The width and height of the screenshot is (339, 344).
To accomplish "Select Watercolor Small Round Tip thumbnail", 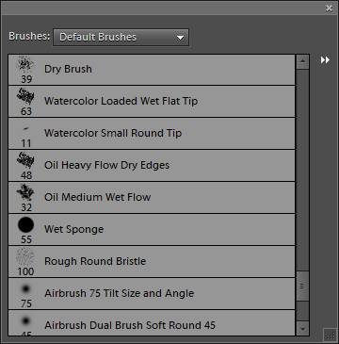I will point(25,128).
